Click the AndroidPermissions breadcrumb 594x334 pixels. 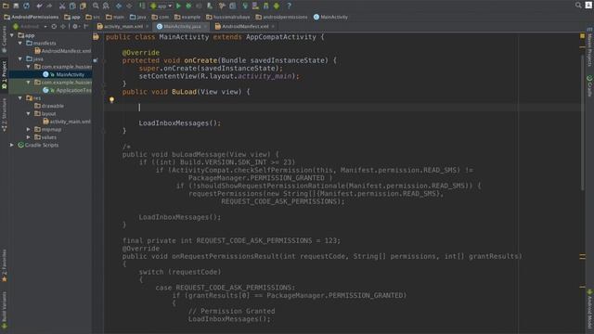point(32,17)
